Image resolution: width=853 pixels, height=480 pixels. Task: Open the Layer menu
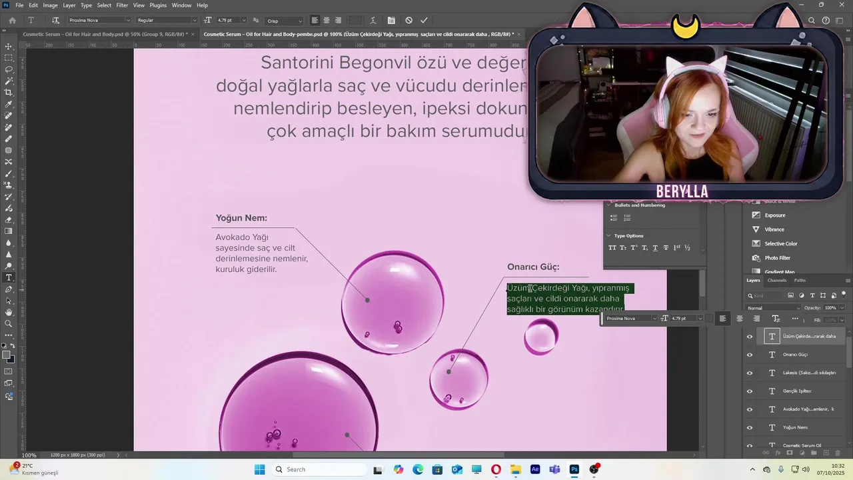click(69, 5)
